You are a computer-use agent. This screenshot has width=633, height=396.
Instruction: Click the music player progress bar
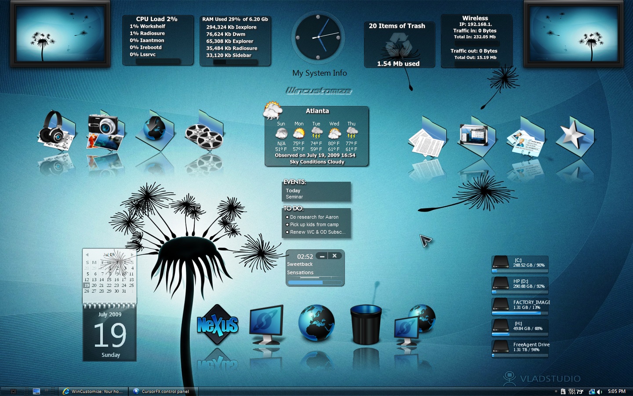[315, 282]
